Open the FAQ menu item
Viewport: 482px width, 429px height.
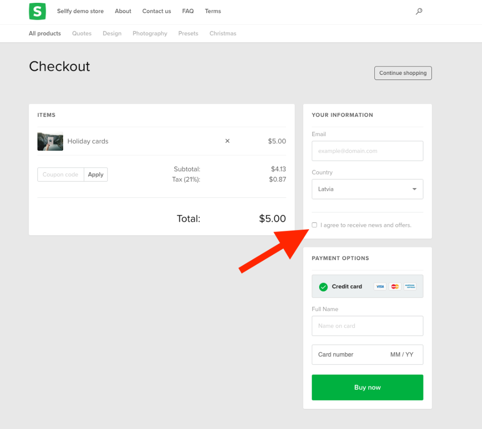pyautogui.click(x=188, y=11)
